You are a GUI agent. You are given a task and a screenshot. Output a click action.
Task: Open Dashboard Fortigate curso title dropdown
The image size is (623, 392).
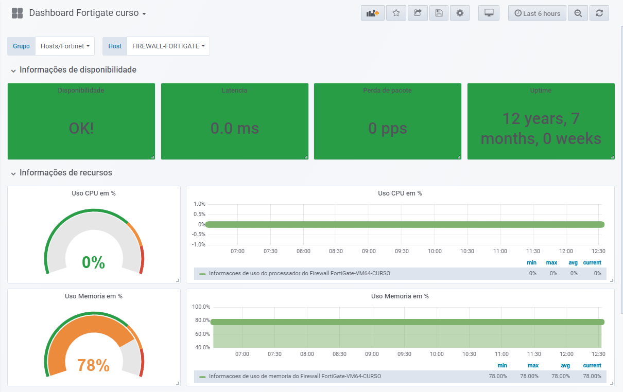tap(88, 13)
